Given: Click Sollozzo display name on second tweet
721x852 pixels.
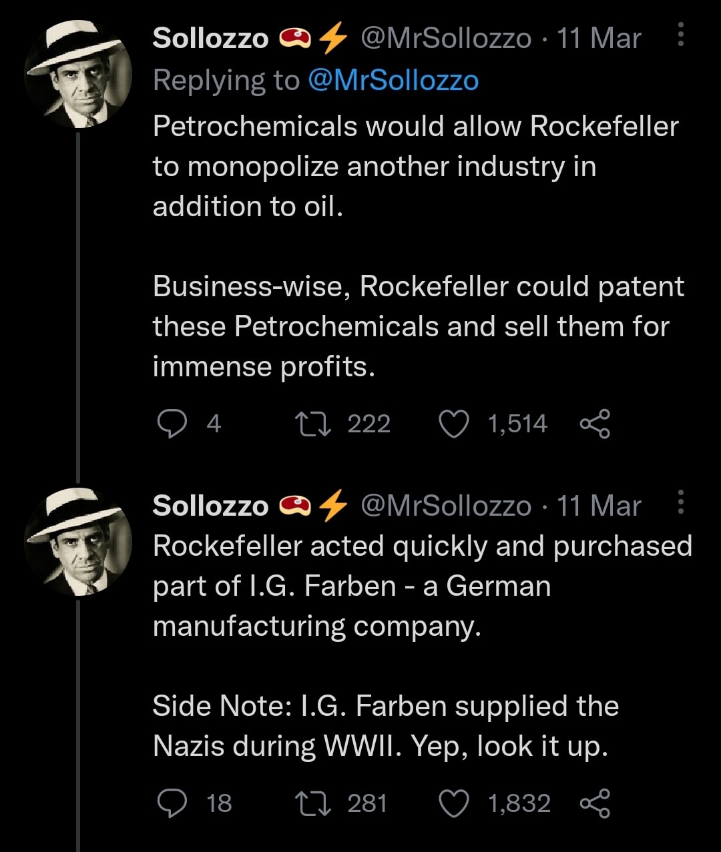Looking at the screenshot, I should pos(210,506).
